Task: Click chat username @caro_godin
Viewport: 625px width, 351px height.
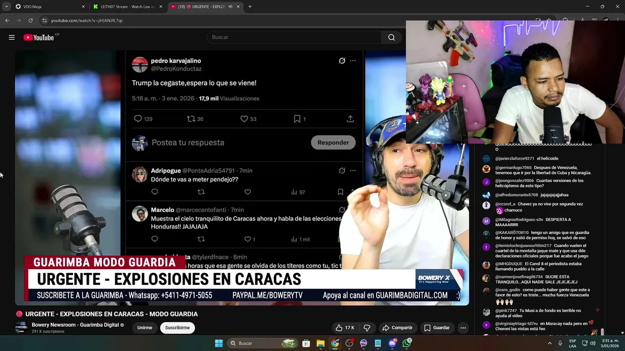Action: (x=508, y=290)
